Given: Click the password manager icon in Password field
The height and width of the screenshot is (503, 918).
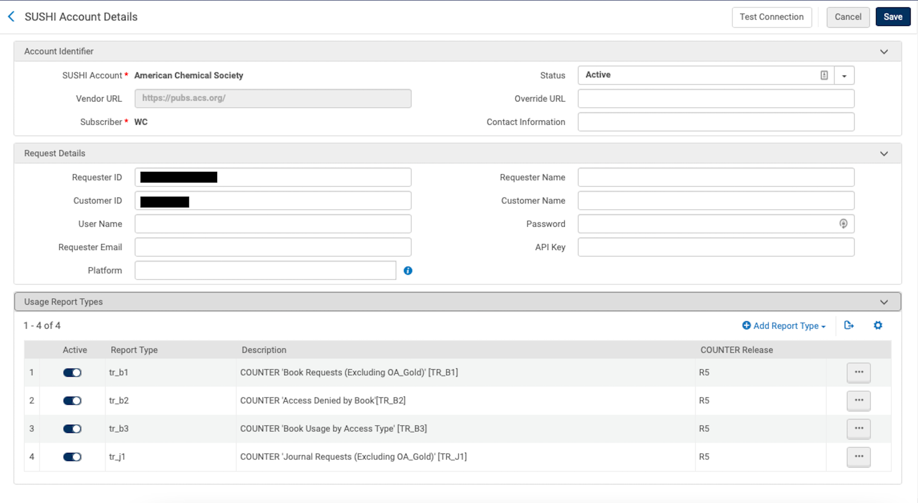Looking at the screenshot, I should coord(843,224).
